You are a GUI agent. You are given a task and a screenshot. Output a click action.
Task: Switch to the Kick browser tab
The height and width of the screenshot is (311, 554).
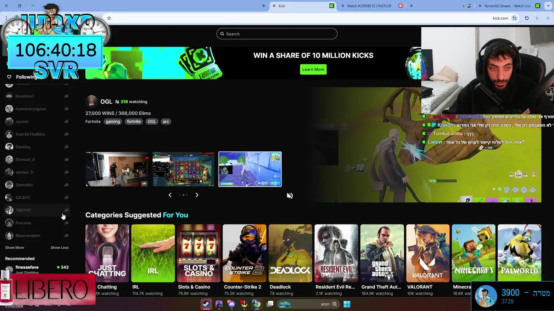303,6
